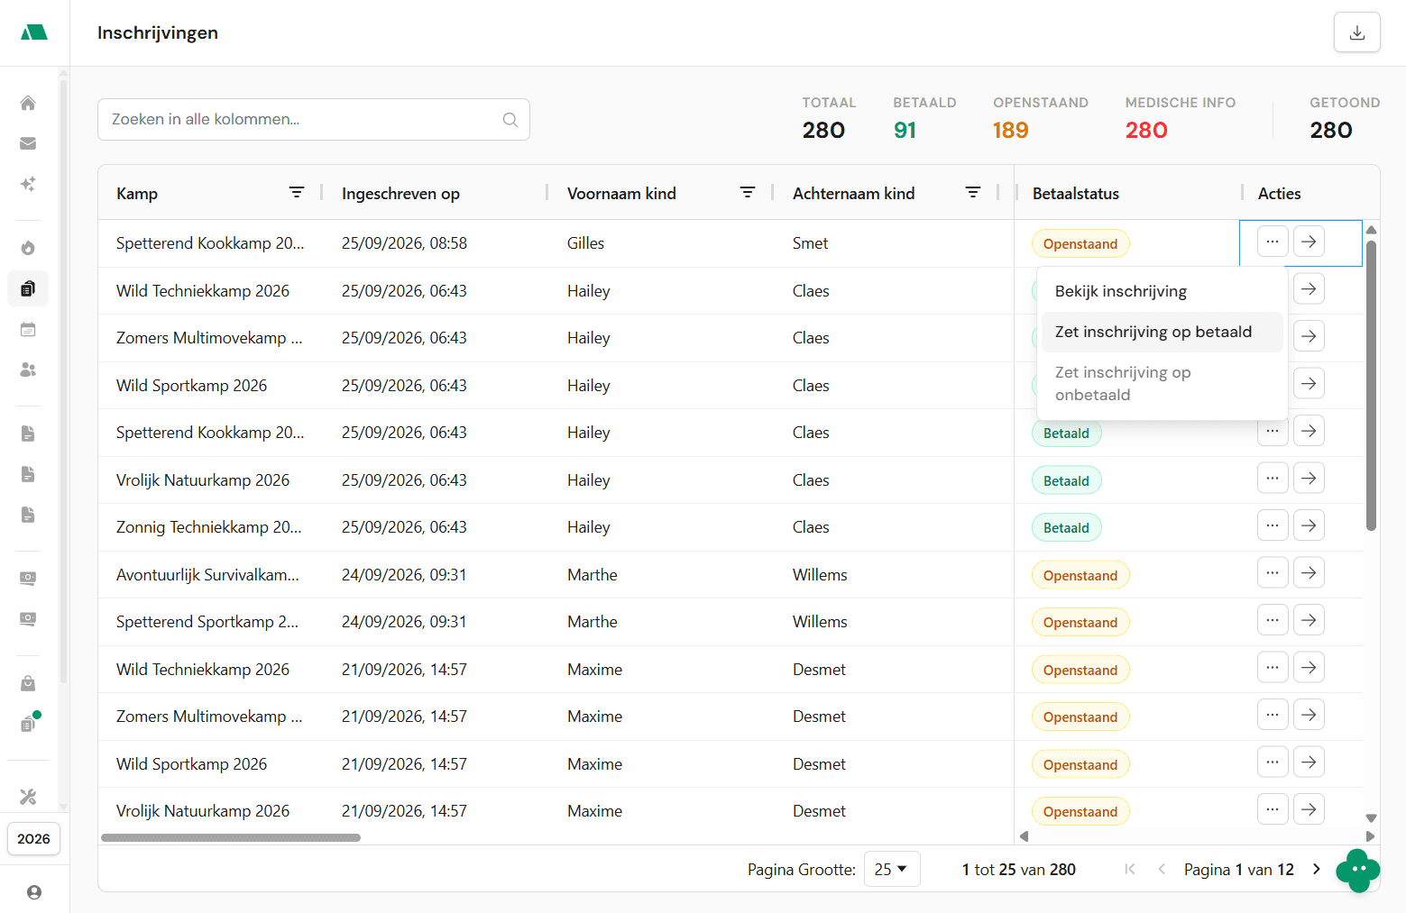Click the Ingeschreven op column header
1406x913 pixels.
point(400,194)
